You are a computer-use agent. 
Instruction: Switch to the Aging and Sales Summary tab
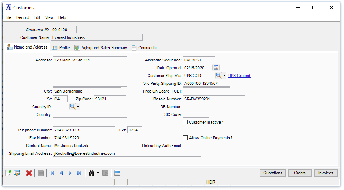[x=100, y=48]
